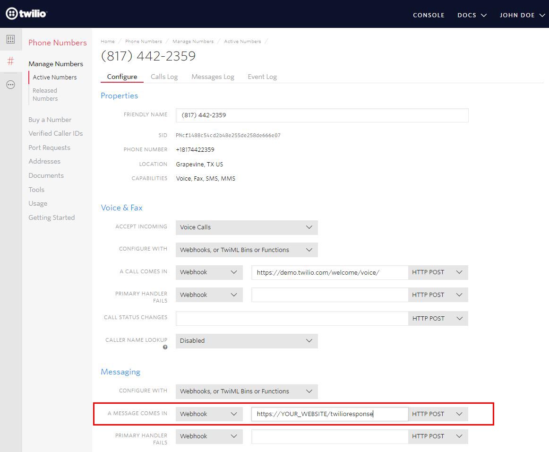Switch to the Event Log tab

[262, 77]
